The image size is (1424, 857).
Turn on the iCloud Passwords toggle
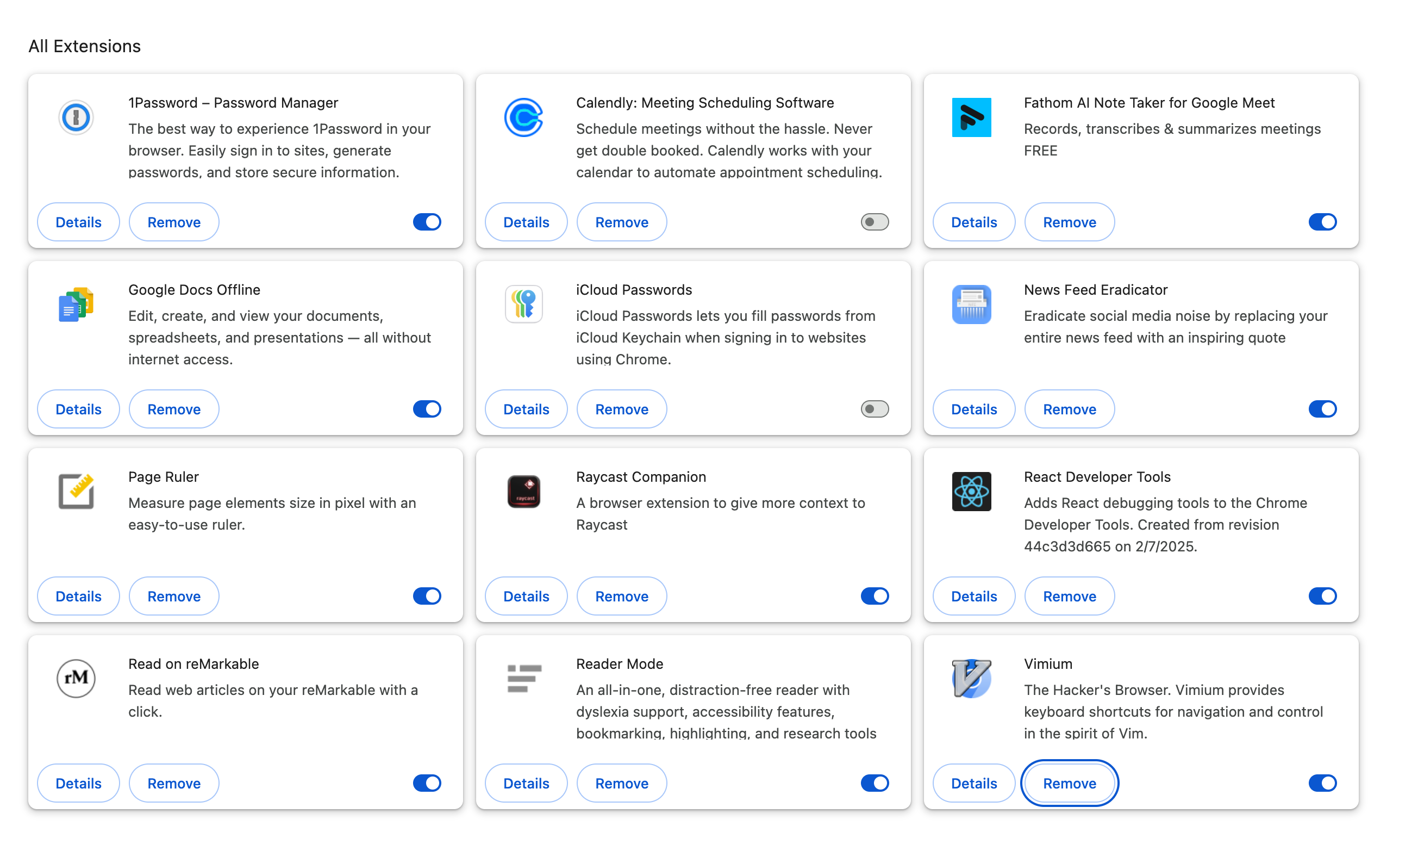875,409
